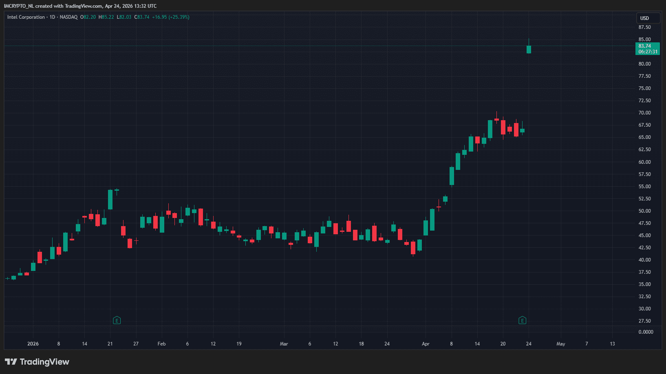The image size is (666, 374).
Task: Click the TradingView logo at bottom left
Action: click(x=37, y=362)
